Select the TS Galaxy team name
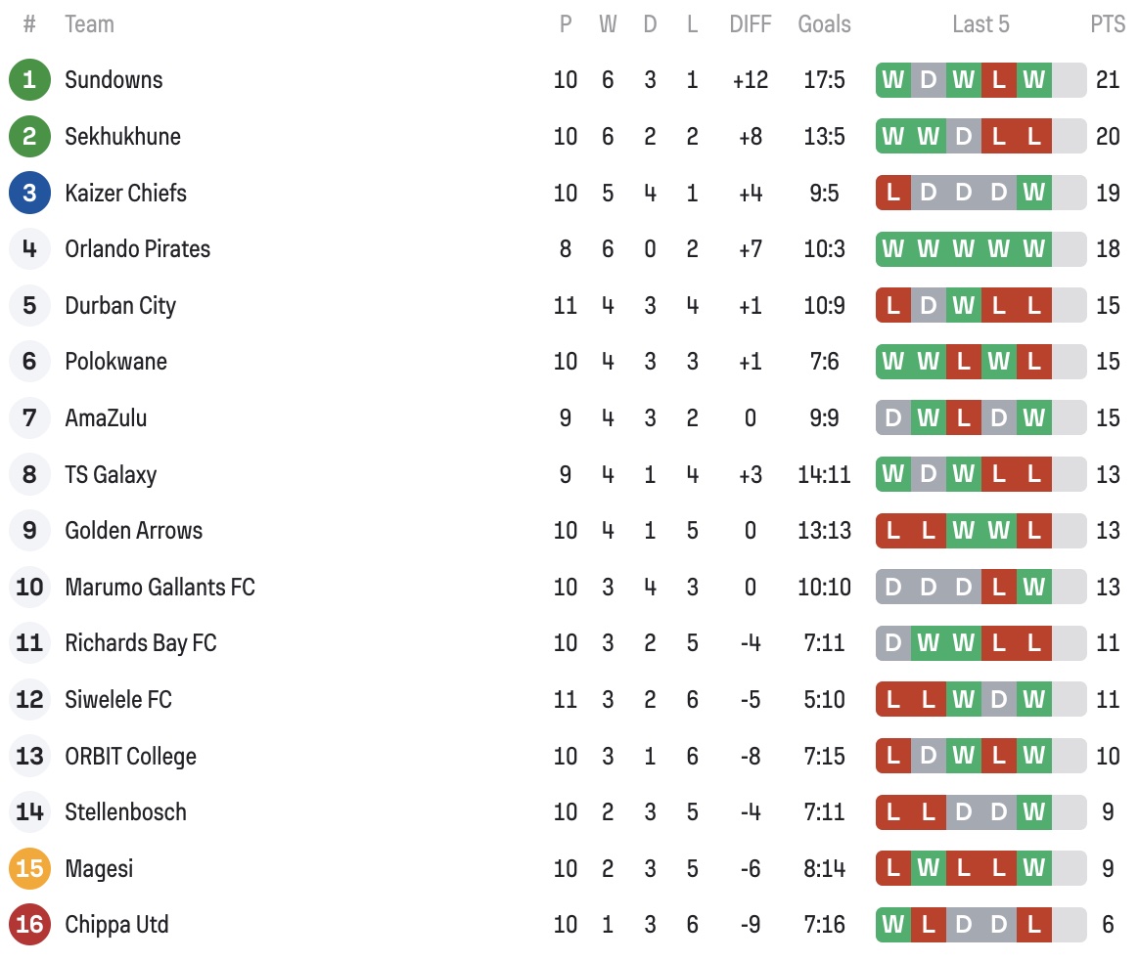This screenshot has height=962, width=1139. 111,474
